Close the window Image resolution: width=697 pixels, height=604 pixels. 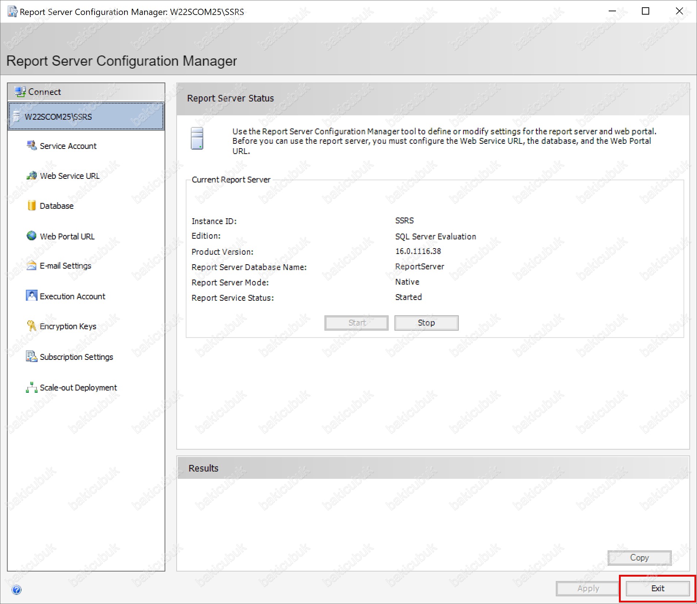tap(679, 11)
